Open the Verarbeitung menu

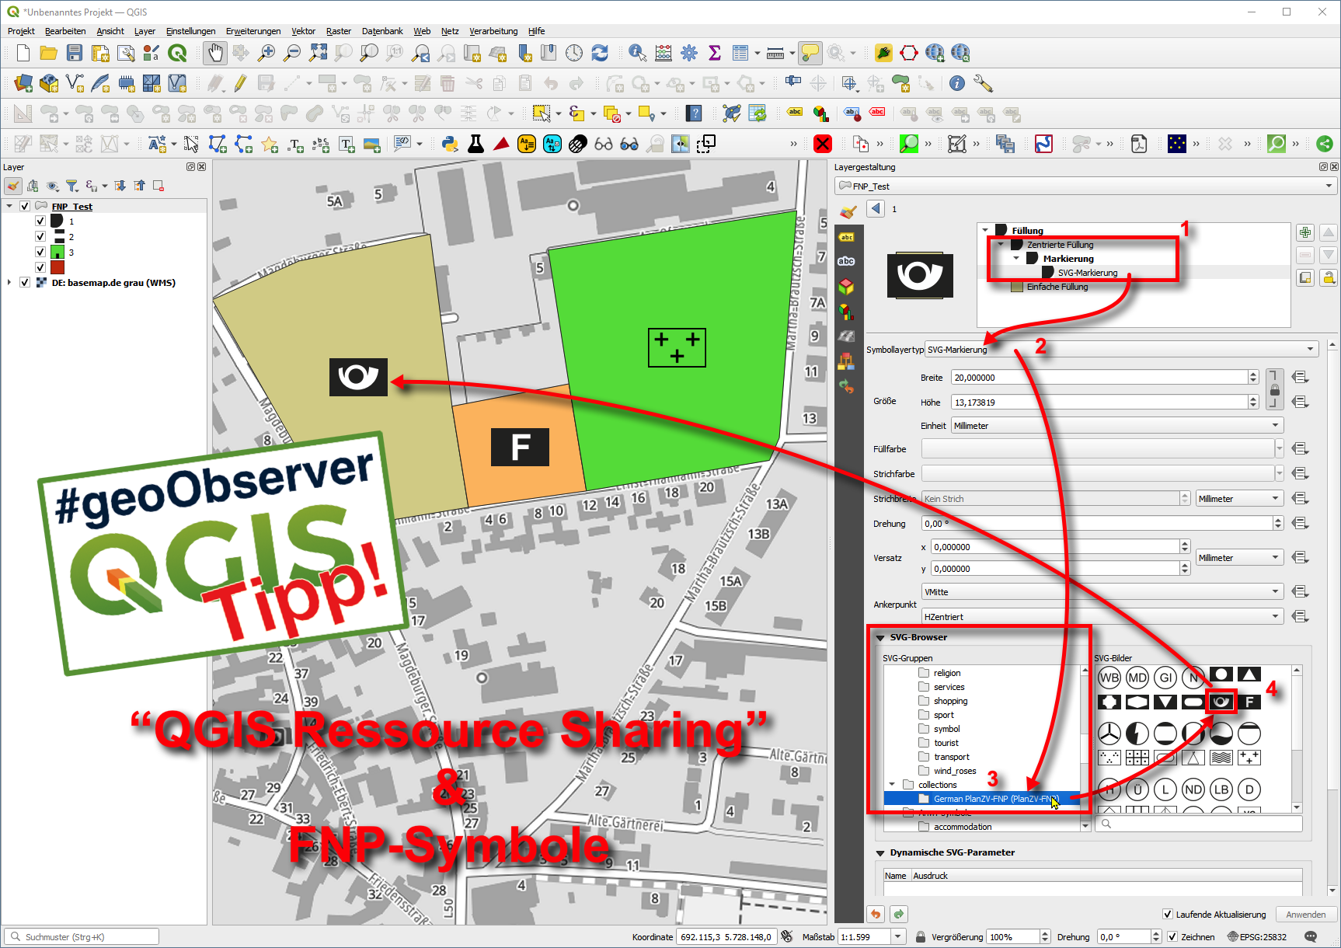pos(493,31)
